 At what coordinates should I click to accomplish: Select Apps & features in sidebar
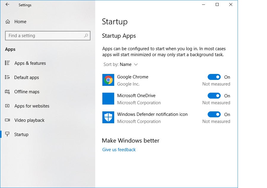tap(30, 63)
